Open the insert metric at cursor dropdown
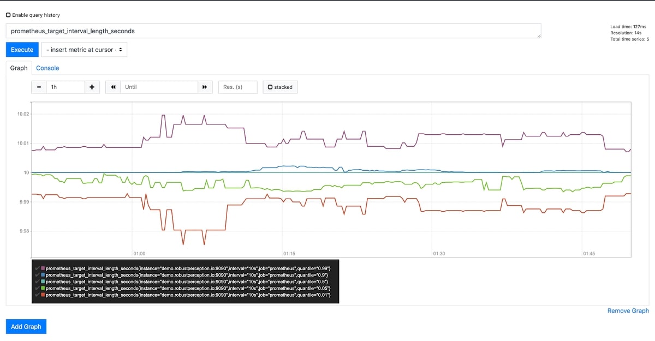Screen dimensions: 655x341 [x=84, y=50]
